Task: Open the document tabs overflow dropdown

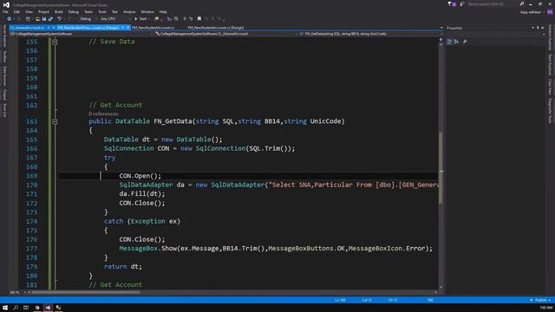Action: tap(441, 28)
